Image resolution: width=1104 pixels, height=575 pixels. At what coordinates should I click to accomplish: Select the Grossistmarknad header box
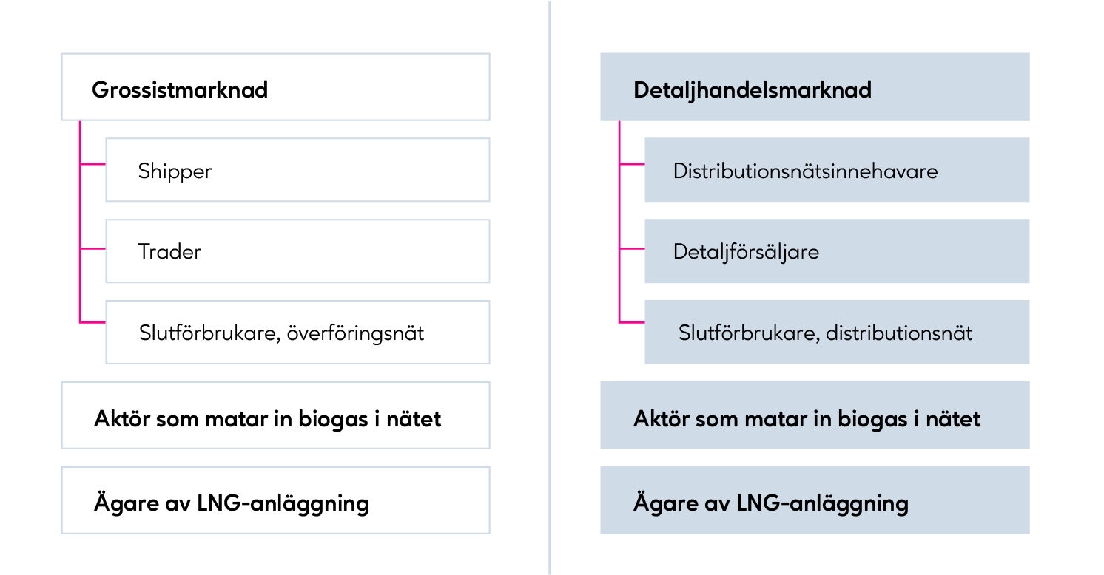tap(275, 87)
